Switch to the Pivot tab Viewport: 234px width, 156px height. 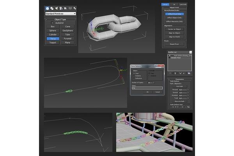pos(165,4)
